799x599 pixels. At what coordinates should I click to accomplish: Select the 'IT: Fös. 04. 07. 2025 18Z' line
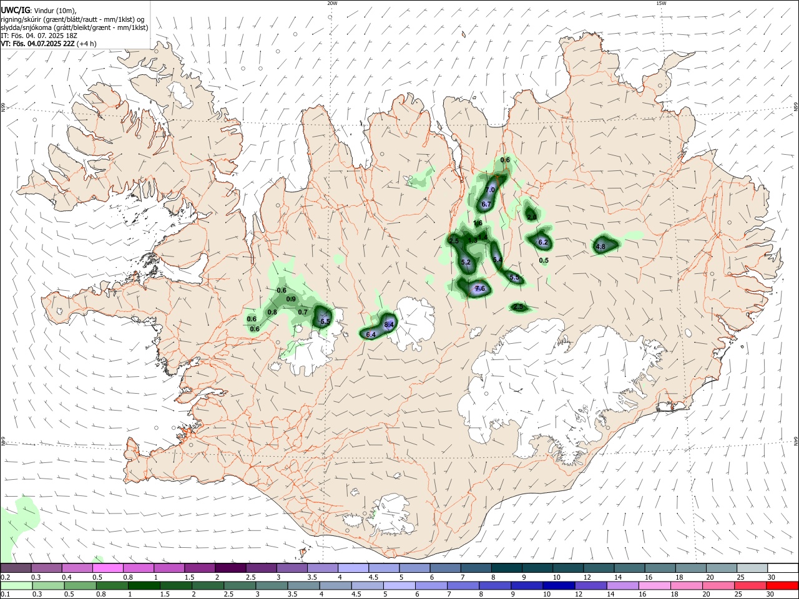(39, 36)
